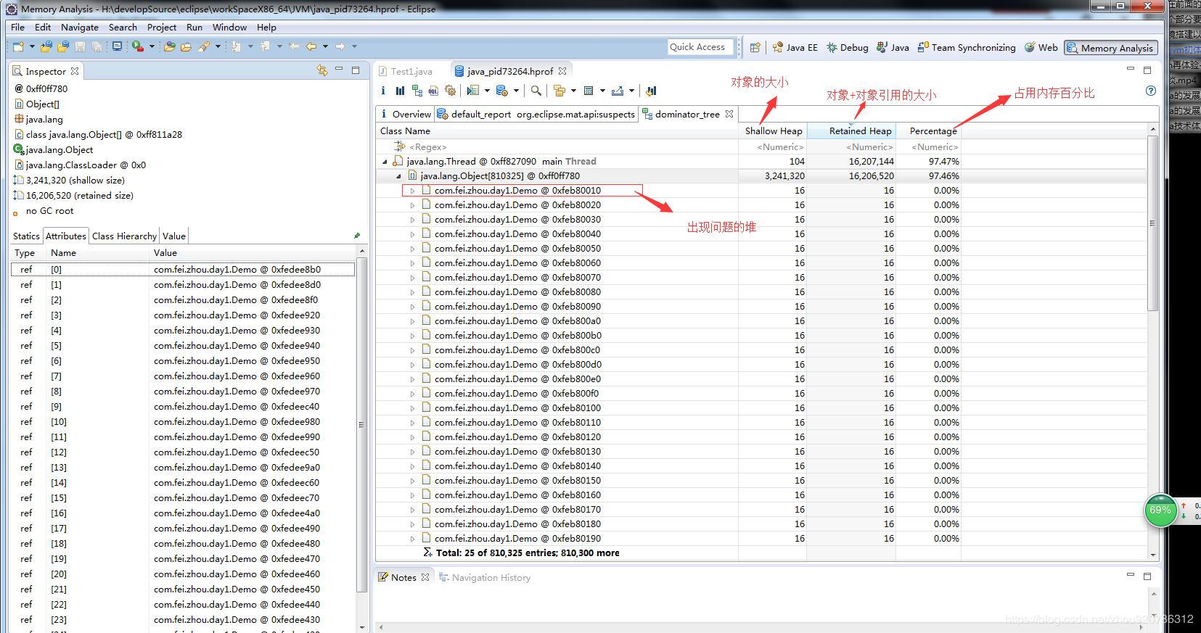Select the Memory Analysis perspective button
Screen dimensions: 1201x633
point(1110,48)
